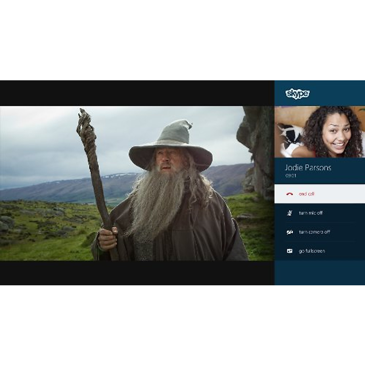Click the crossed-out camera icon

point(290,232)
